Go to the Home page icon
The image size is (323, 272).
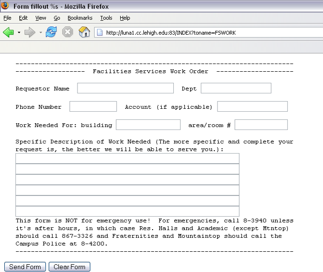point(84,32)
